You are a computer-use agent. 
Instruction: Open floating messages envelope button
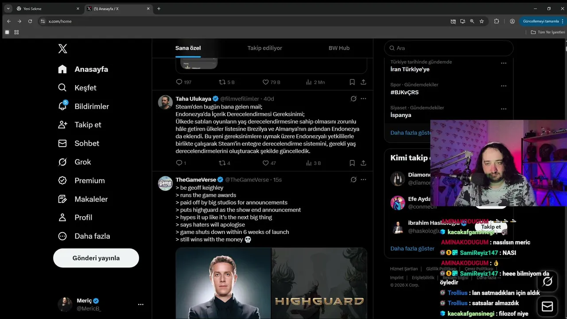pyautogui.click(x=548, y=307)
